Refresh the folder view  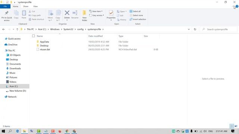pos(195,29)
